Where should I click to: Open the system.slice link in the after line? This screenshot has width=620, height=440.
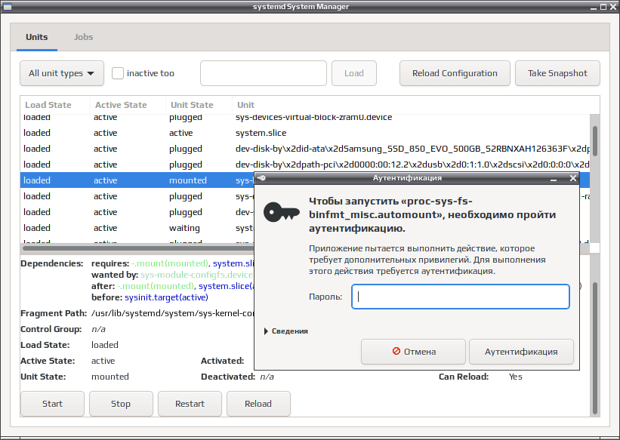pyautogui.click(x=226, y=286)
